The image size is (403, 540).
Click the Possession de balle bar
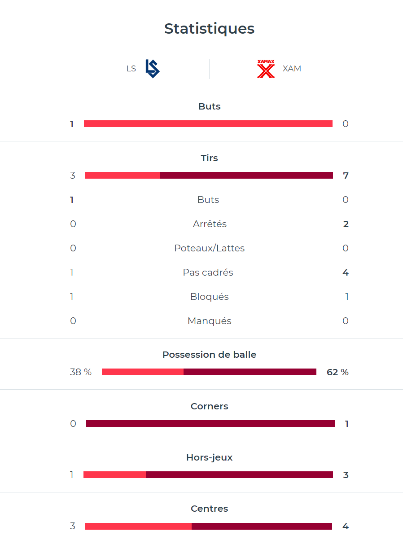[x=209, y=372]
